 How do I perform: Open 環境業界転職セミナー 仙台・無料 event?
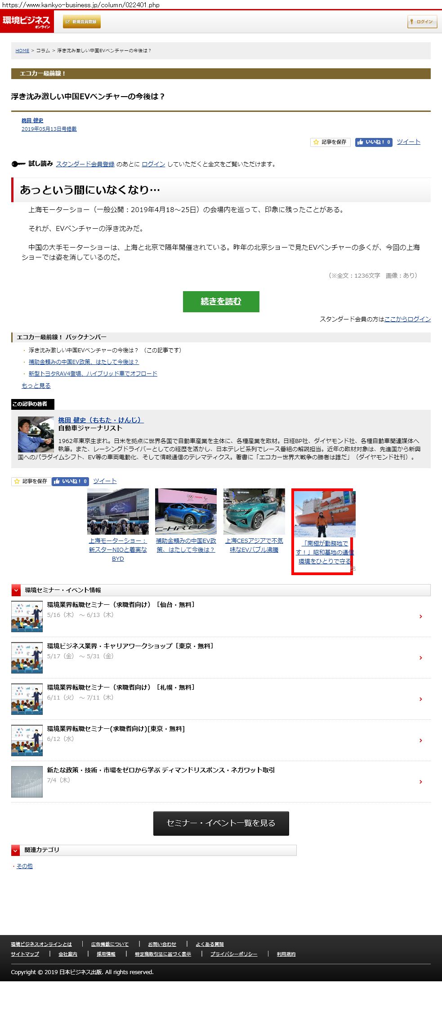click(121, 605)
